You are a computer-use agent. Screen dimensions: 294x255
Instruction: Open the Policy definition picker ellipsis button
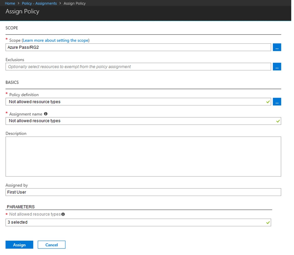tap(277, 102)
